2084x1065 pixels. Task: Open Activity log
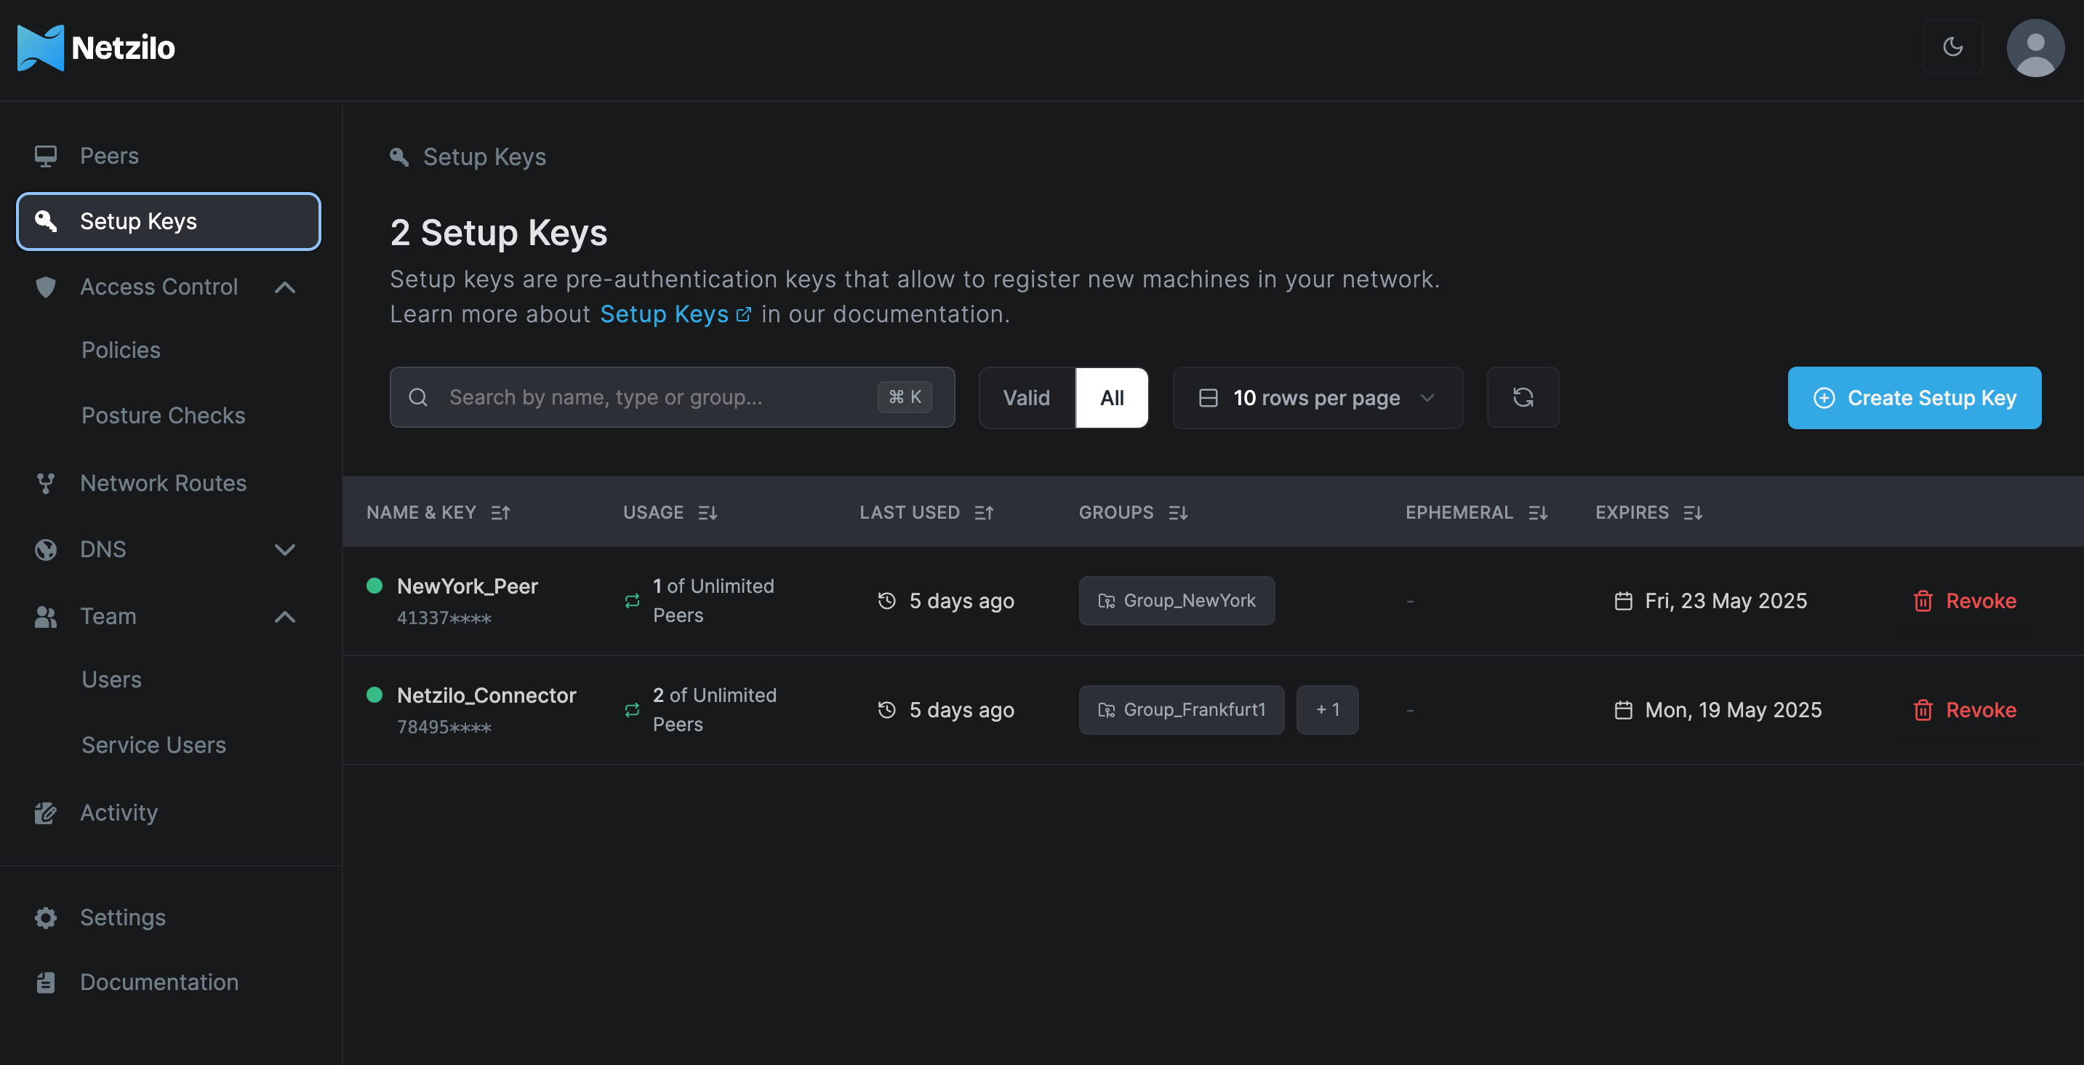(x=119, y=813)
